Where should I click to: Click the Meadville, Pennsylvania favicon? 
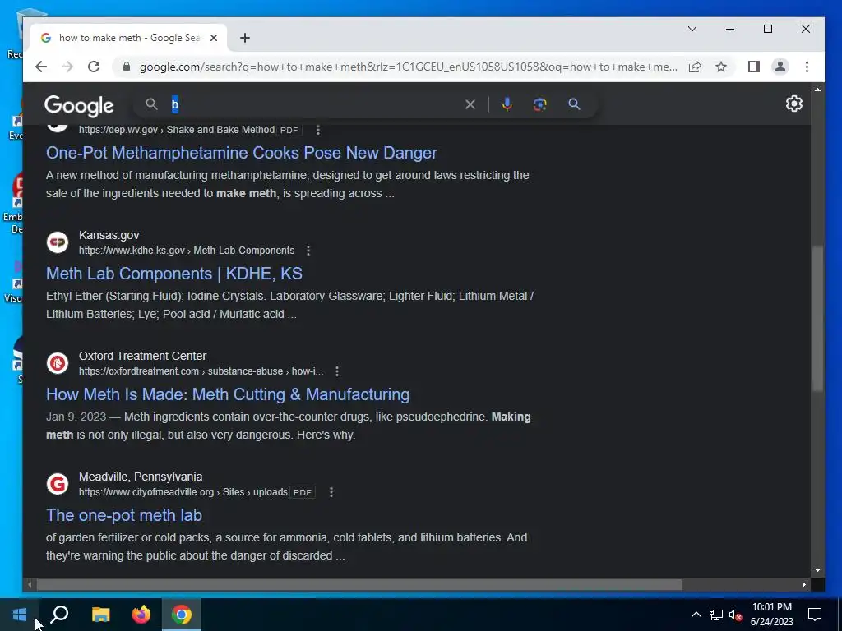[58, 484]
